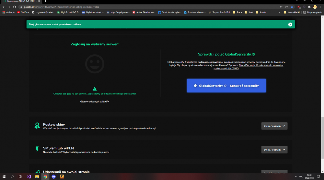Dismiss the green vote success notification

290,24
